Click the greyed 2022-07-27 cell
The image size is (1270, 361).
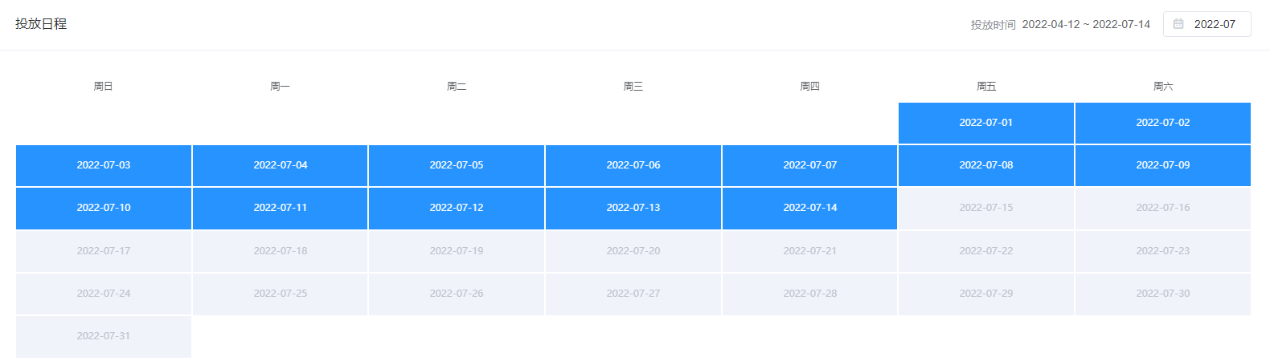pyautogui.click(x=633, y=294)
